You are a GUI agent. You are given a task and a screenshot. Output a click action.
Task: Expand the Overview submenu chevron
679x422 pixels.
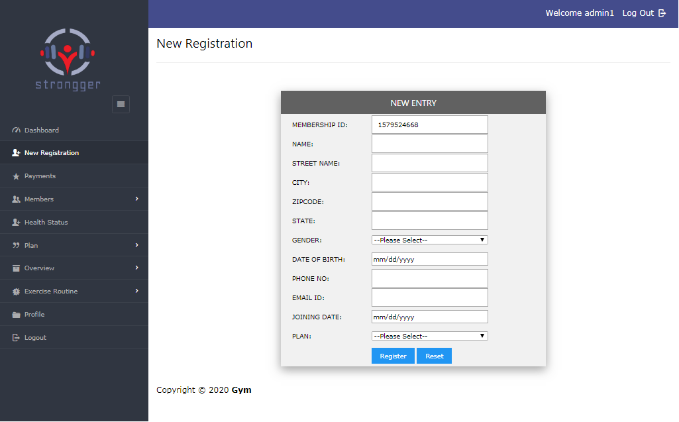click(x=137, y=268)
